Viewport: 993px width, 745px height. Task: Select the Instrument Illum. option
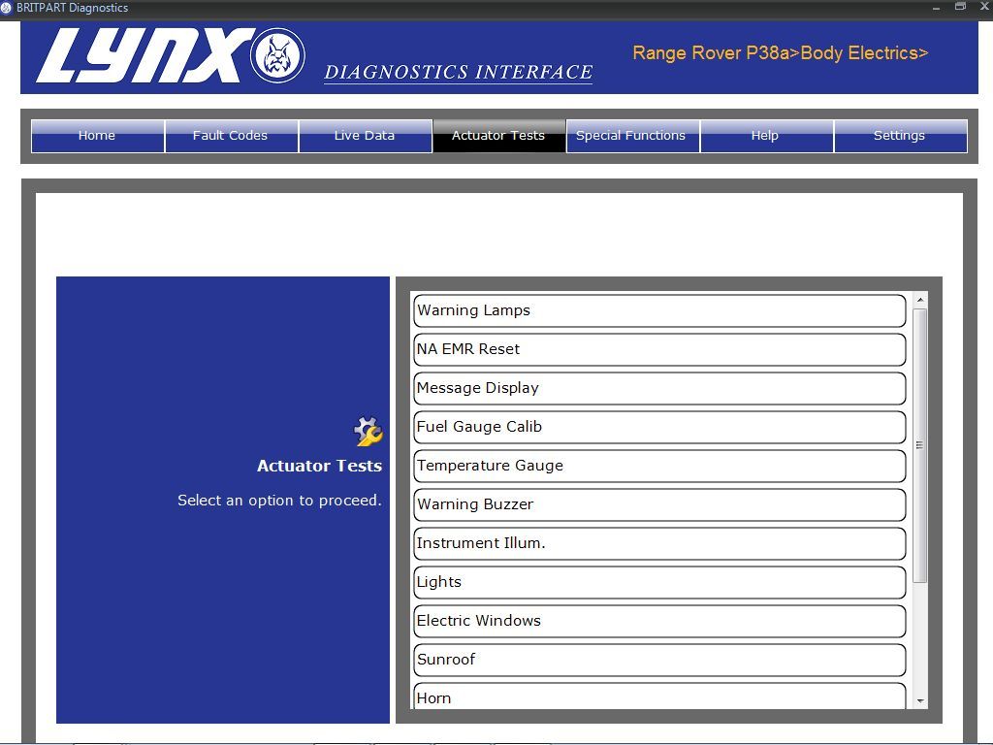coord(659,543)
